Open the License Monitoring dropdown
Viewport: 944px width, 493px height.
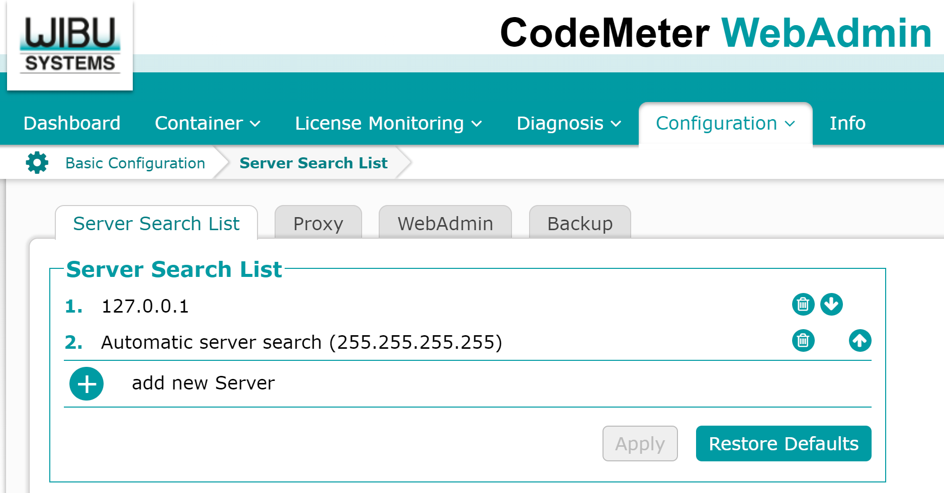click(x=388, y=124)
